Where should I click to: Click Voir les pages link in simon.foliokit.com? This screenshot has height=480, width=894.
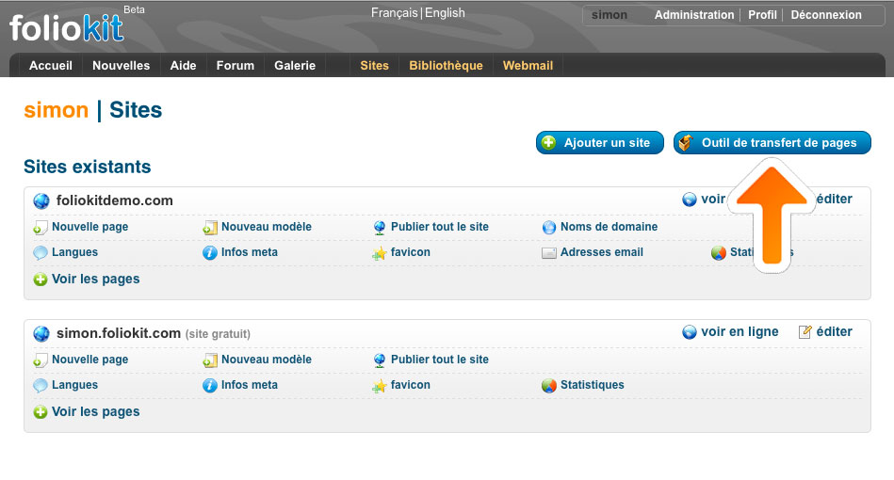point(96,411)
